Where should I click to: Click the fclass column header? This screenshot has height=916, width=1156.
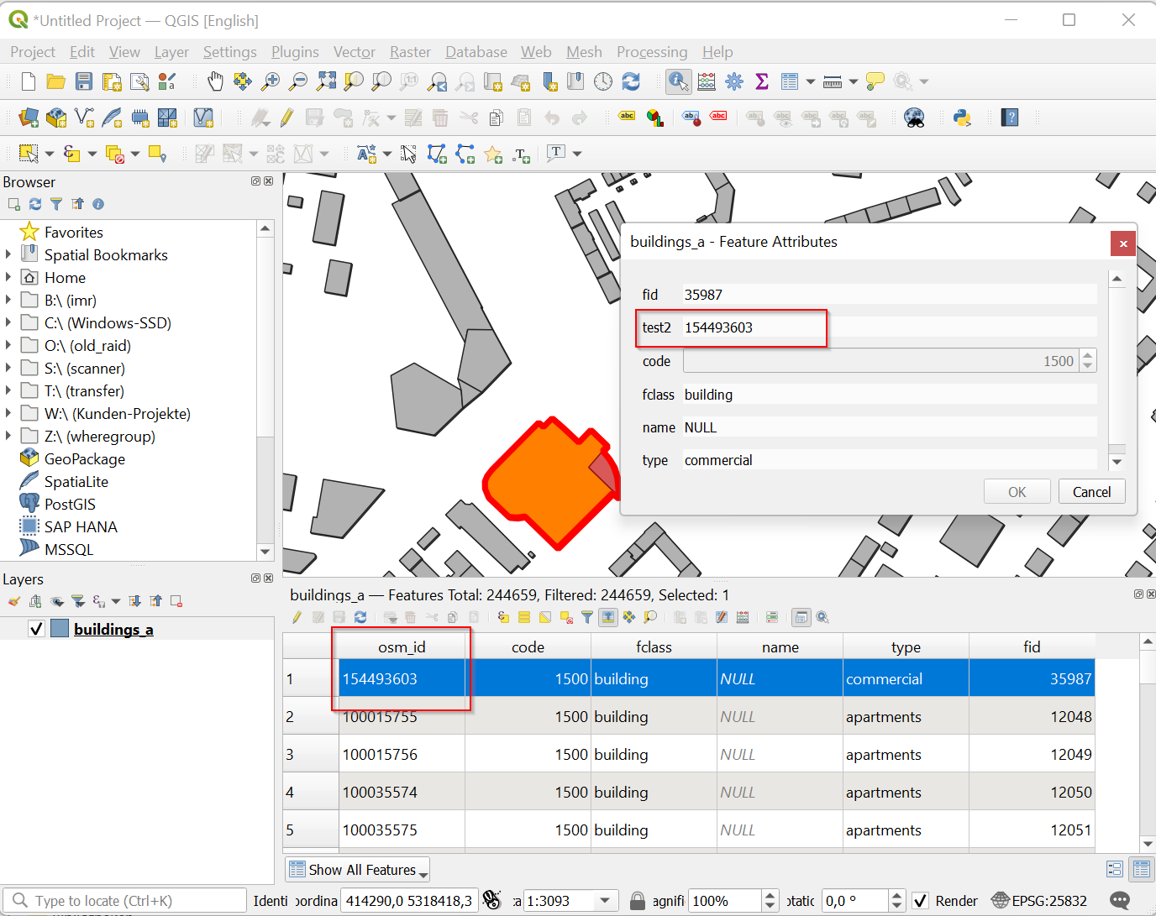click(654, 646)
